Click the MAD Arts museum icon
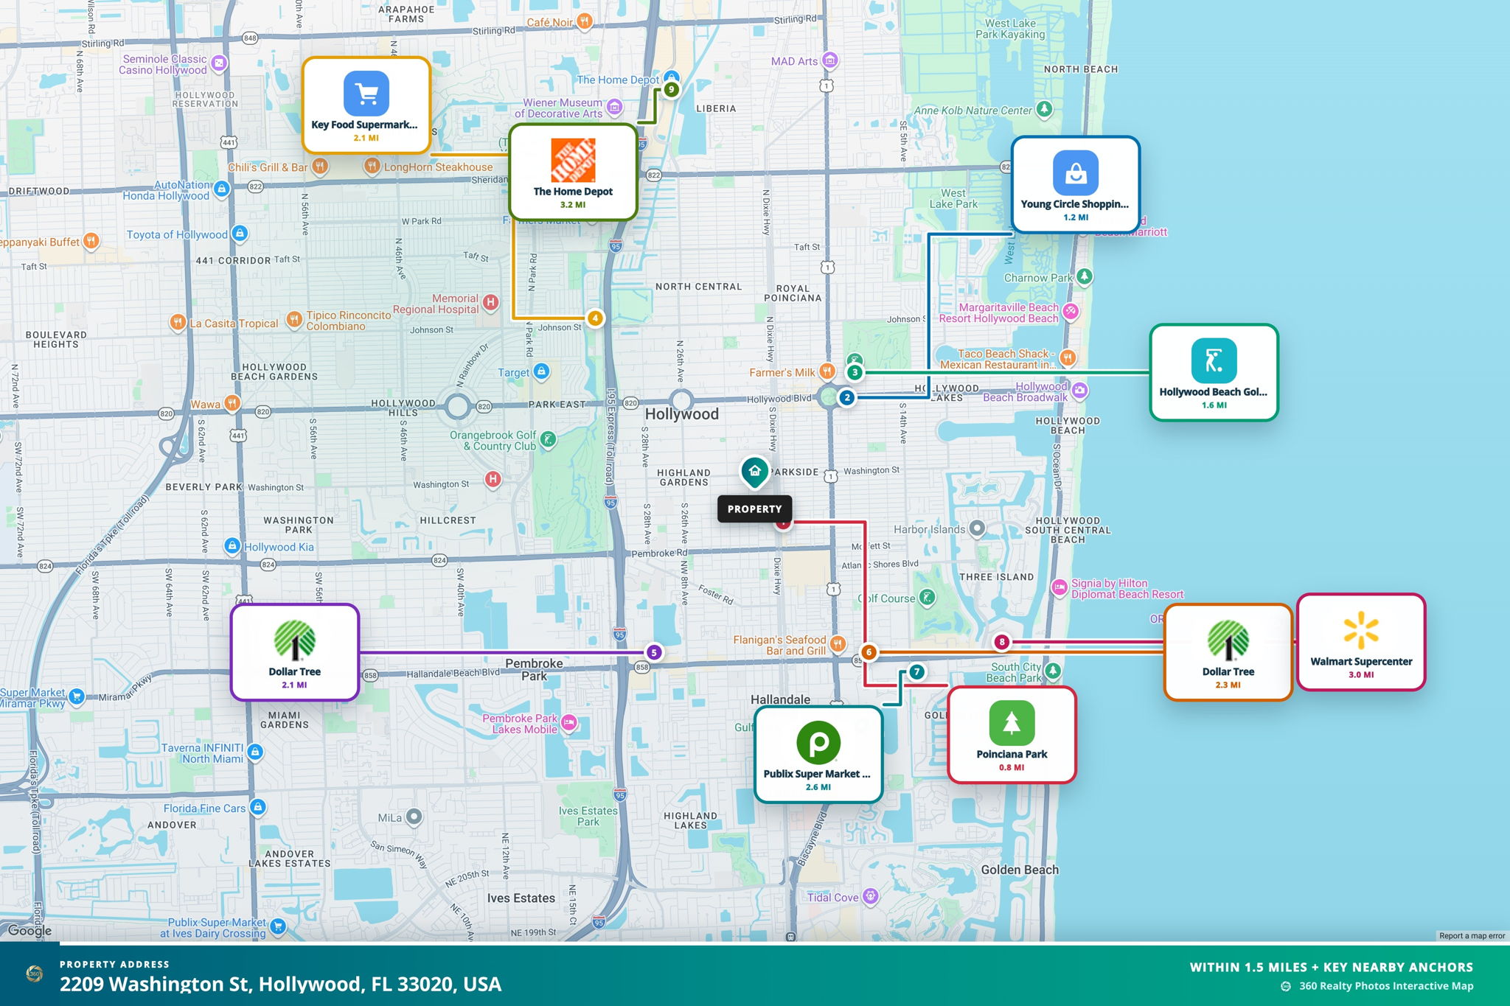Screen dimensions: 1510x1006 click(x=830, y=60)
